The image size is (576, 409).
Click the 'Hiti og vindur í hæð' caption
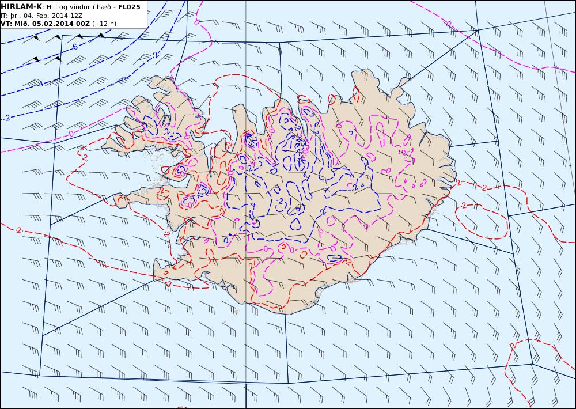78,7
